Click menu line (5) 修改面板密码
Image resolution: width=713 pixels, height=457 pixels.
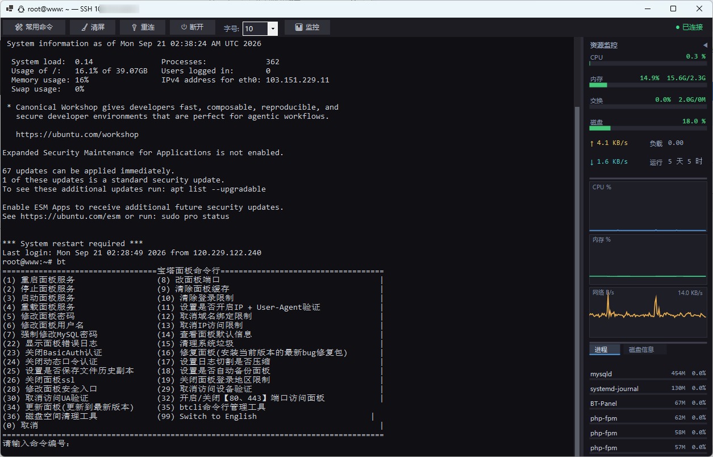[39, 317]
